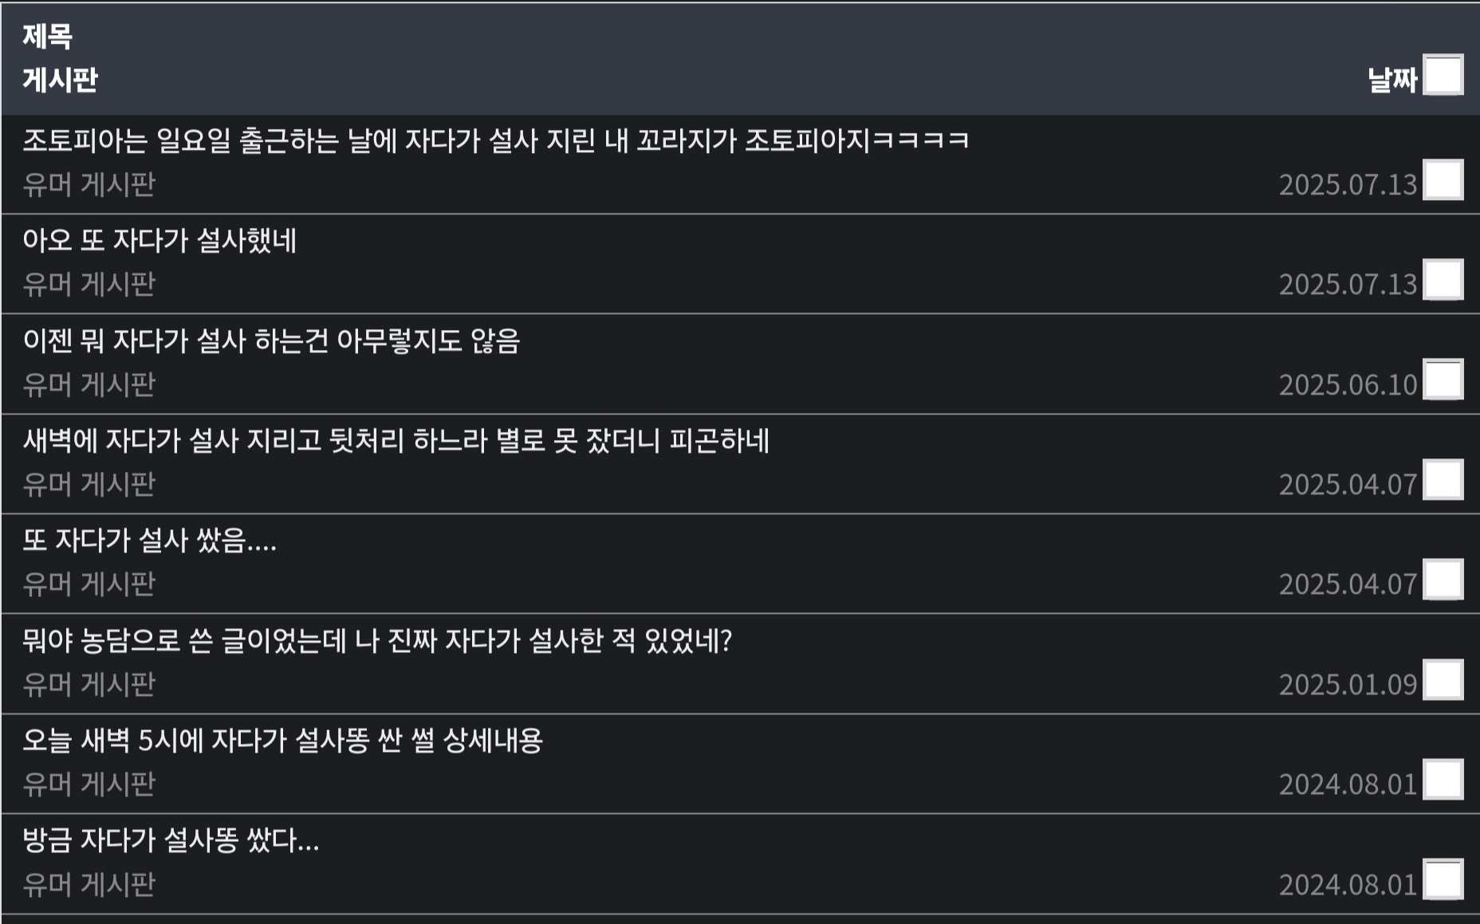Open the post starting with '뭐야 농담으로 쓴 글이었는데'
This screenshot has width=1480, height=924.
click(x=376, y=641)
